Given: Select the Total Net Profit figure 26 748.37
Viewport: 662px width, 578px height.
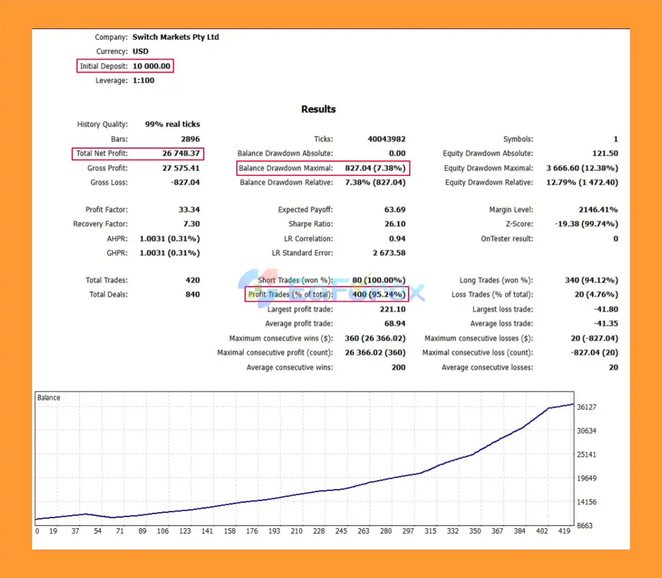Looking at the screenshot, I should [x=180, y=154].
